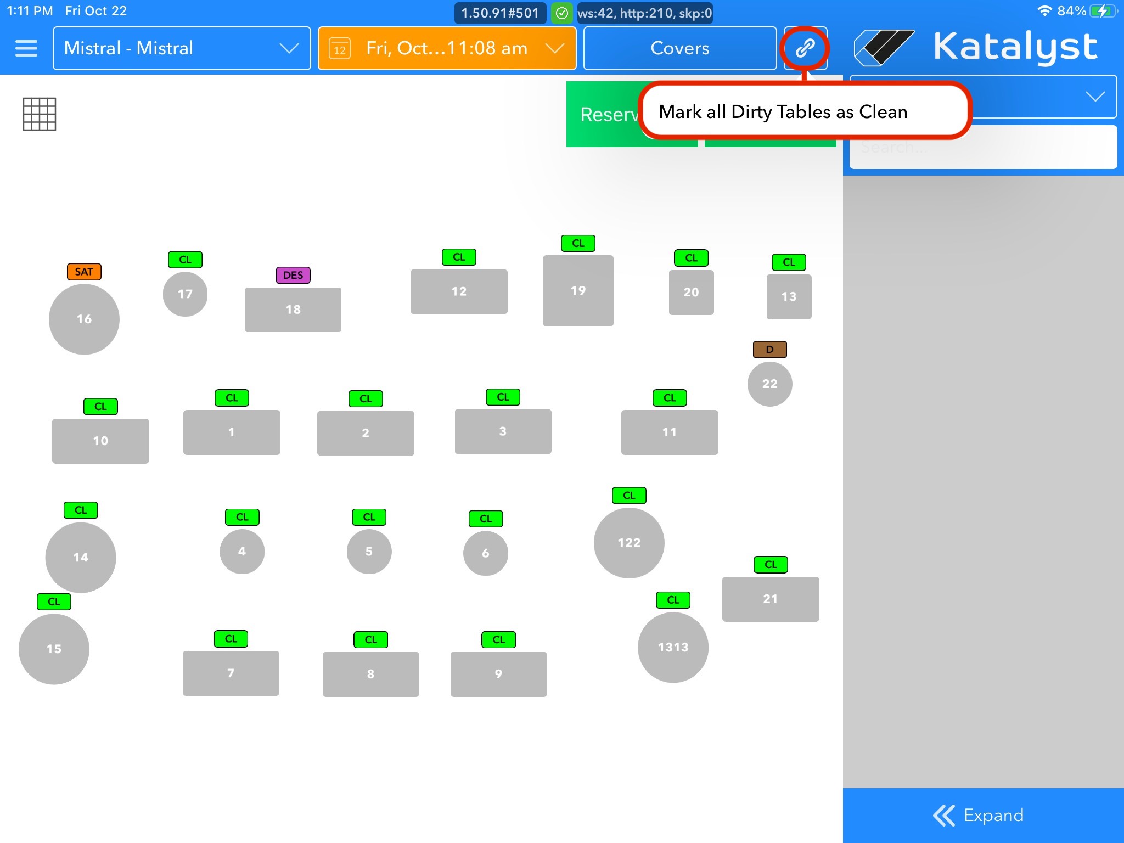This screenshot has width=1124, height=843.
Task: Select dirty round table 22
Action: point(769,384)
